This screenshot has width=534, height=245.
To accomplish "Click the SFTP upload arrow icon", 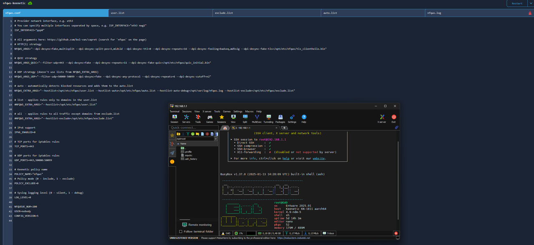I will point(188,134).
